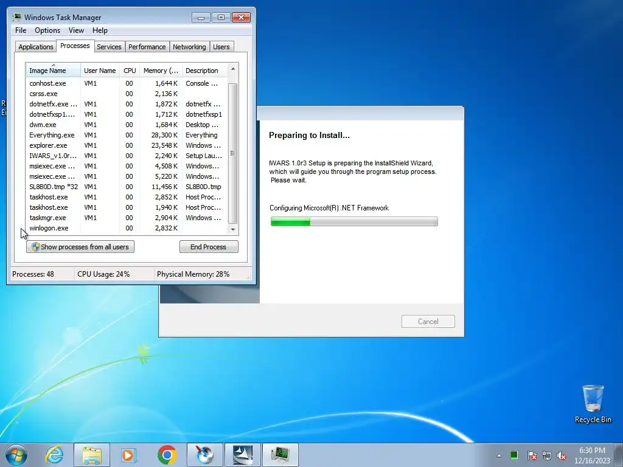This screenshot has width=623, height=467.
Task: Switch to the Applications tab
Action: (x=36, y=47)
